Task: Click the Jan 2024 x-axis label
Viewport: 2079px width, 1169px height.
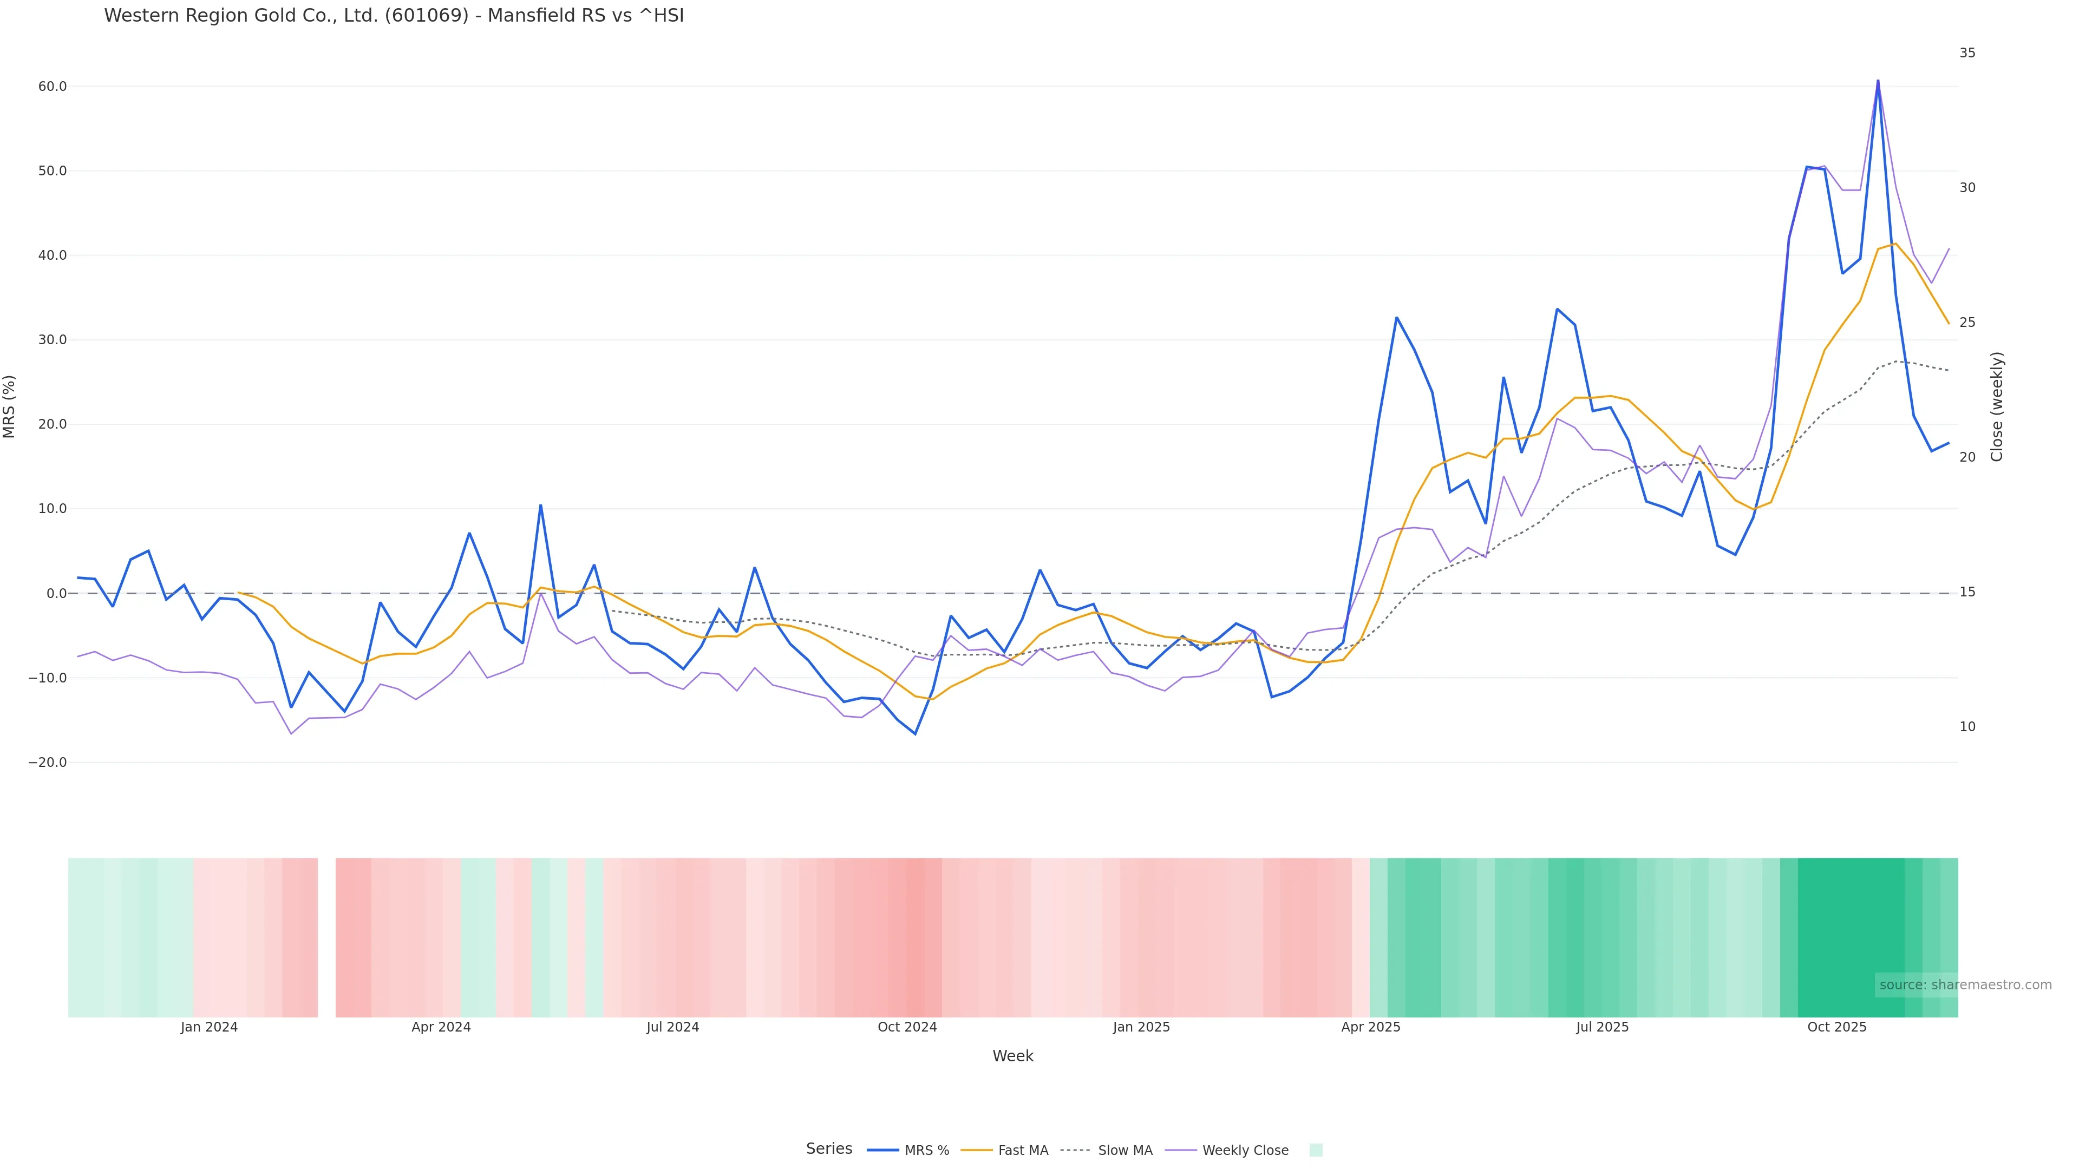Action: tap(209, 1027)
